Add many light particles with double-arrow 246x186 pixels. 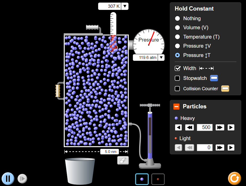point(220,147)
